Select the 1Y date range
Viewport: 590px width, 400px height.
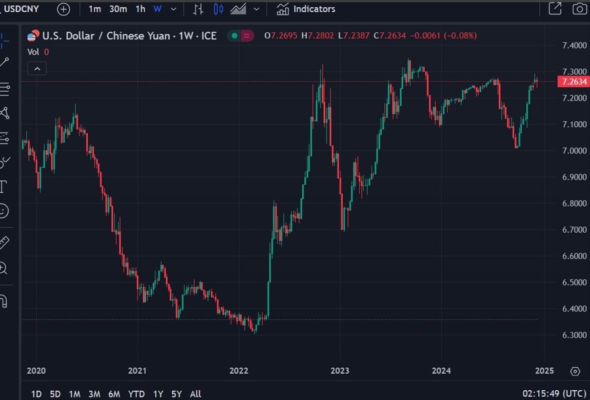(x=158, y=394)
